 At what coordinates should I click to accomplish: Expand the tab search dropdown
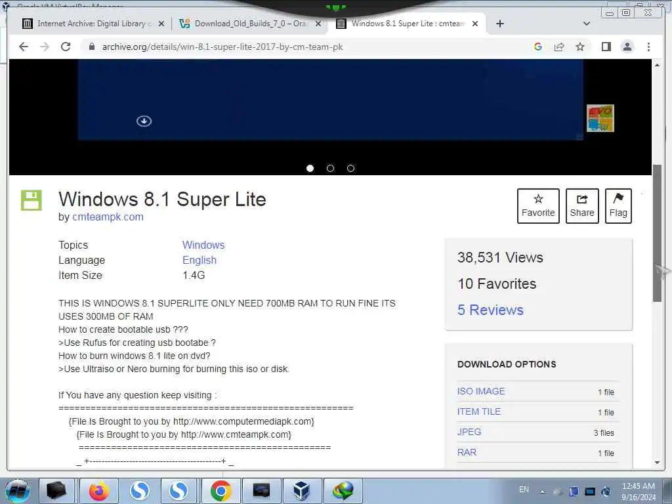(587, 24)
